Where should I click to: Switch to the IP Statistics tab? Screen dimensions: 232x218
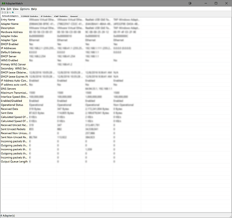(46, 16)
